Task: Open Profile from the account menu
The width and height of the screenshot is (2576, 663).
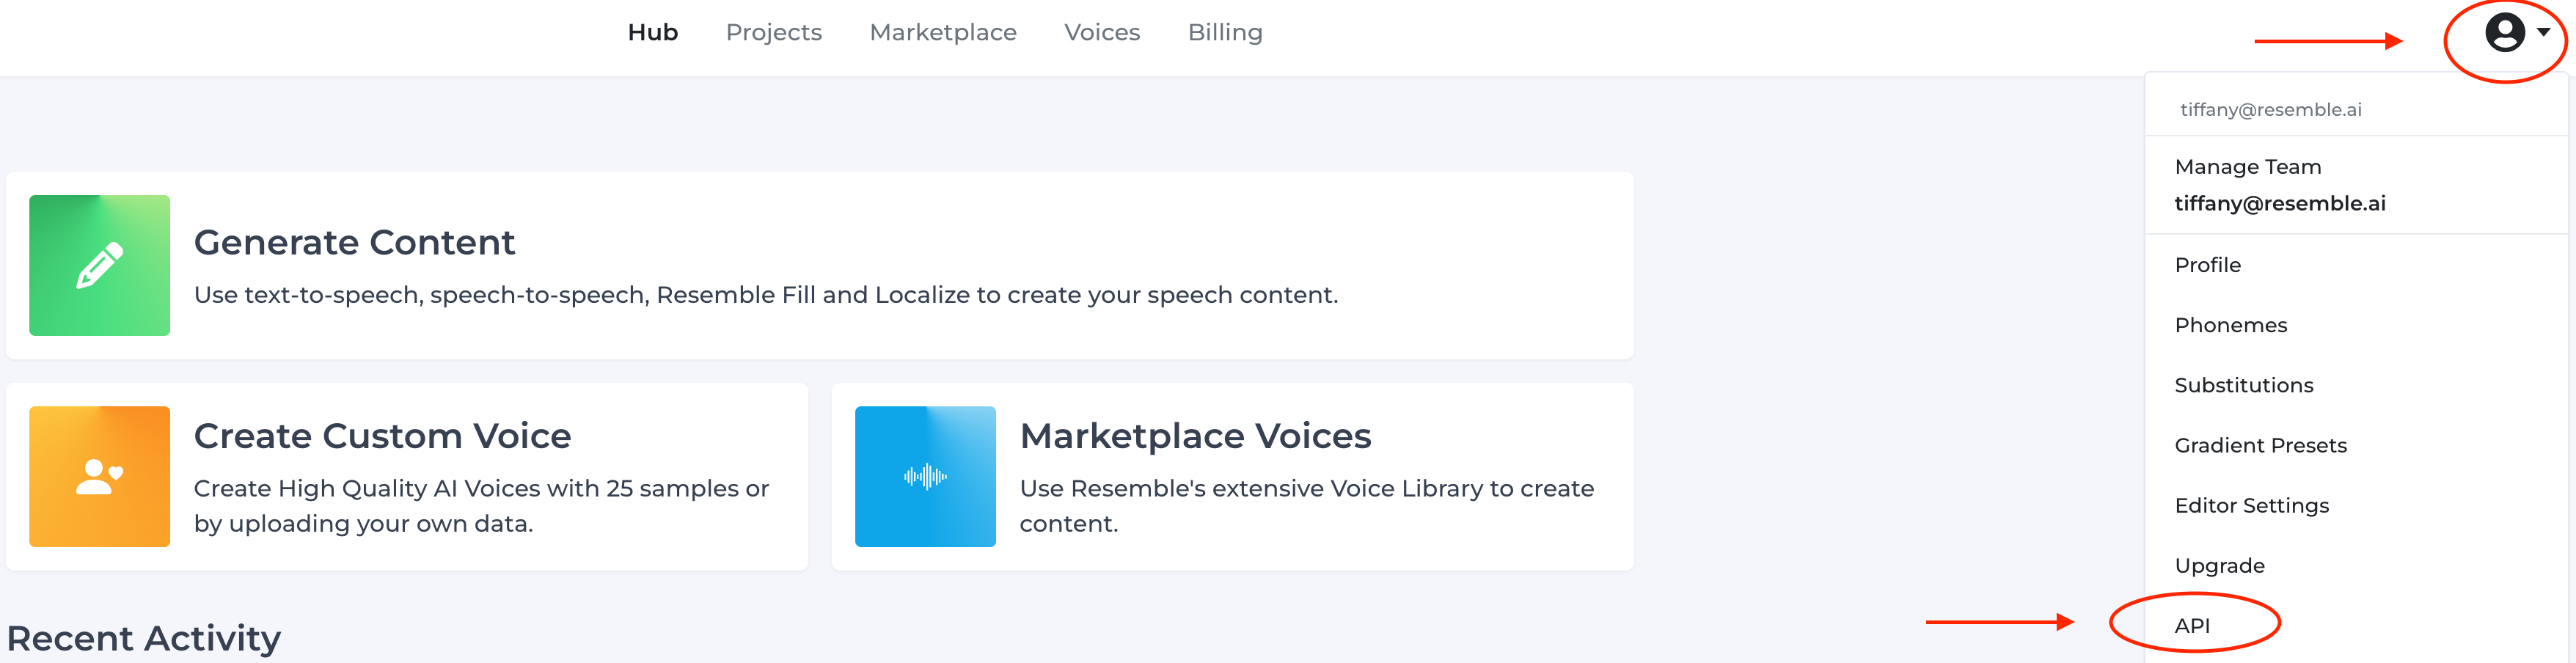Action: pos(2207,265)
